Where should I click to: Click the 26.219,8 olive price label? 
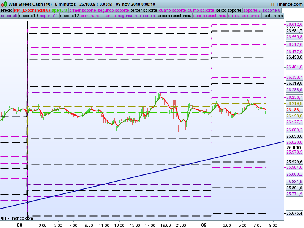pos(294,103)
